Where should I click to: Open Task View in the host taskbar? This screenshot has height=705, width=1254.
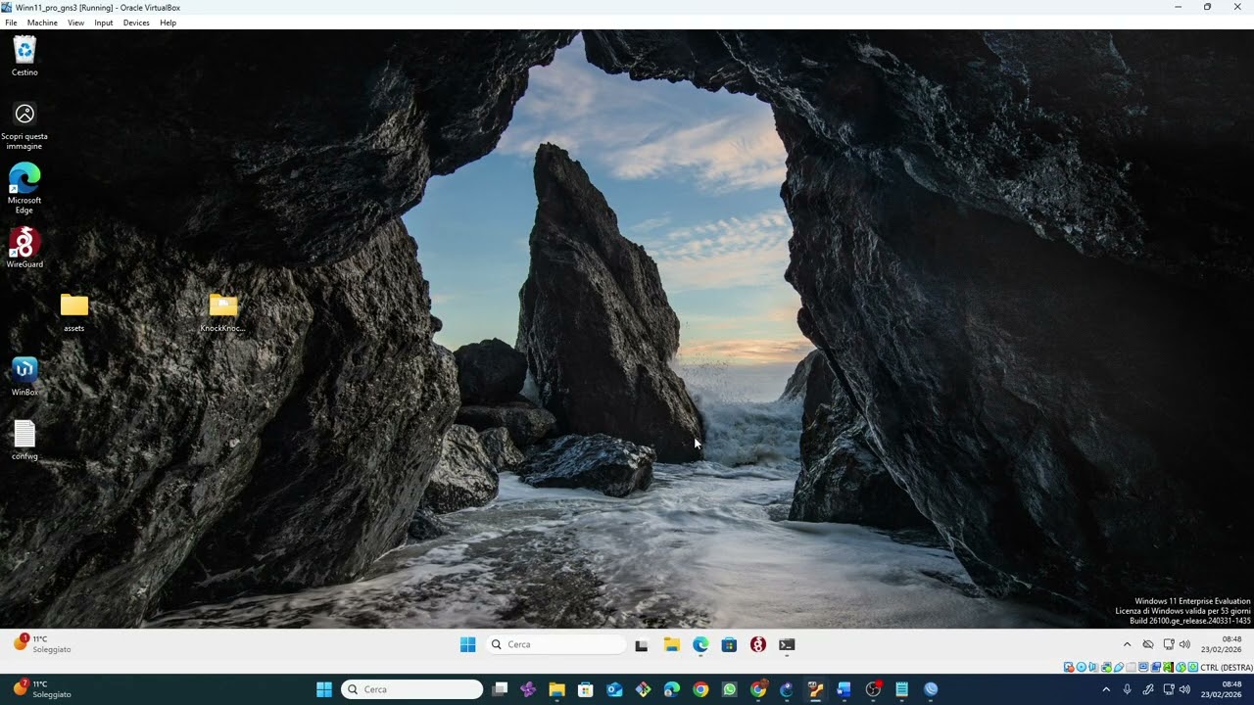pos(500,689)
